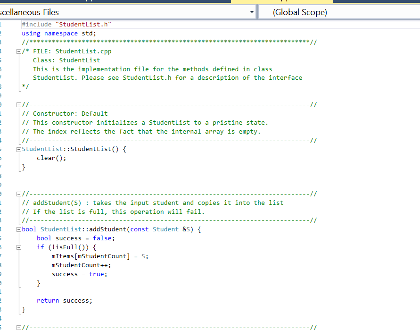420x330 pixels.
Task: Collapse the FILE description comment block
Action: pos(18,51)
